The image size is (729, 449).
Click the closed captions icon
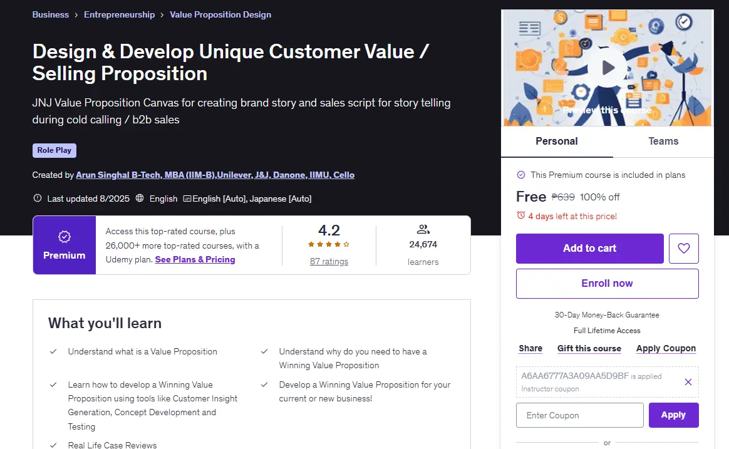click(187, 199)
